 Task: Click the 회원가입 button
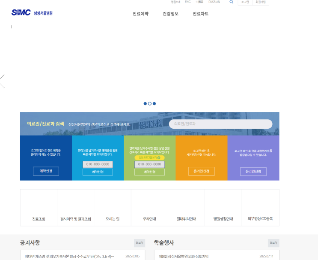[x=261, y=2]
